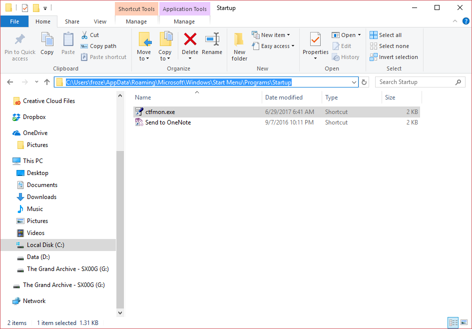The width and height of the screenshot is (472, 329).
Task: Open the Easy access dropdown
Action: pos(273,46)
